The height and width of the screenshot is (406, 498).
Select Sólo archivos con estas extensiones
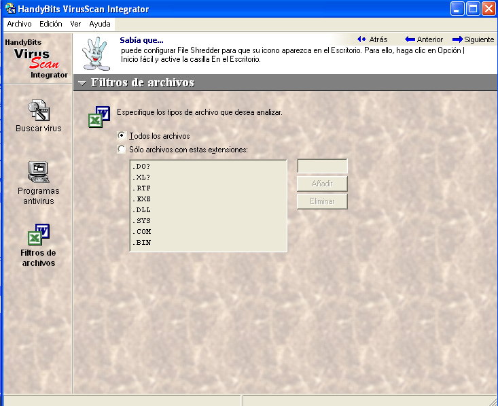point(122,149)
